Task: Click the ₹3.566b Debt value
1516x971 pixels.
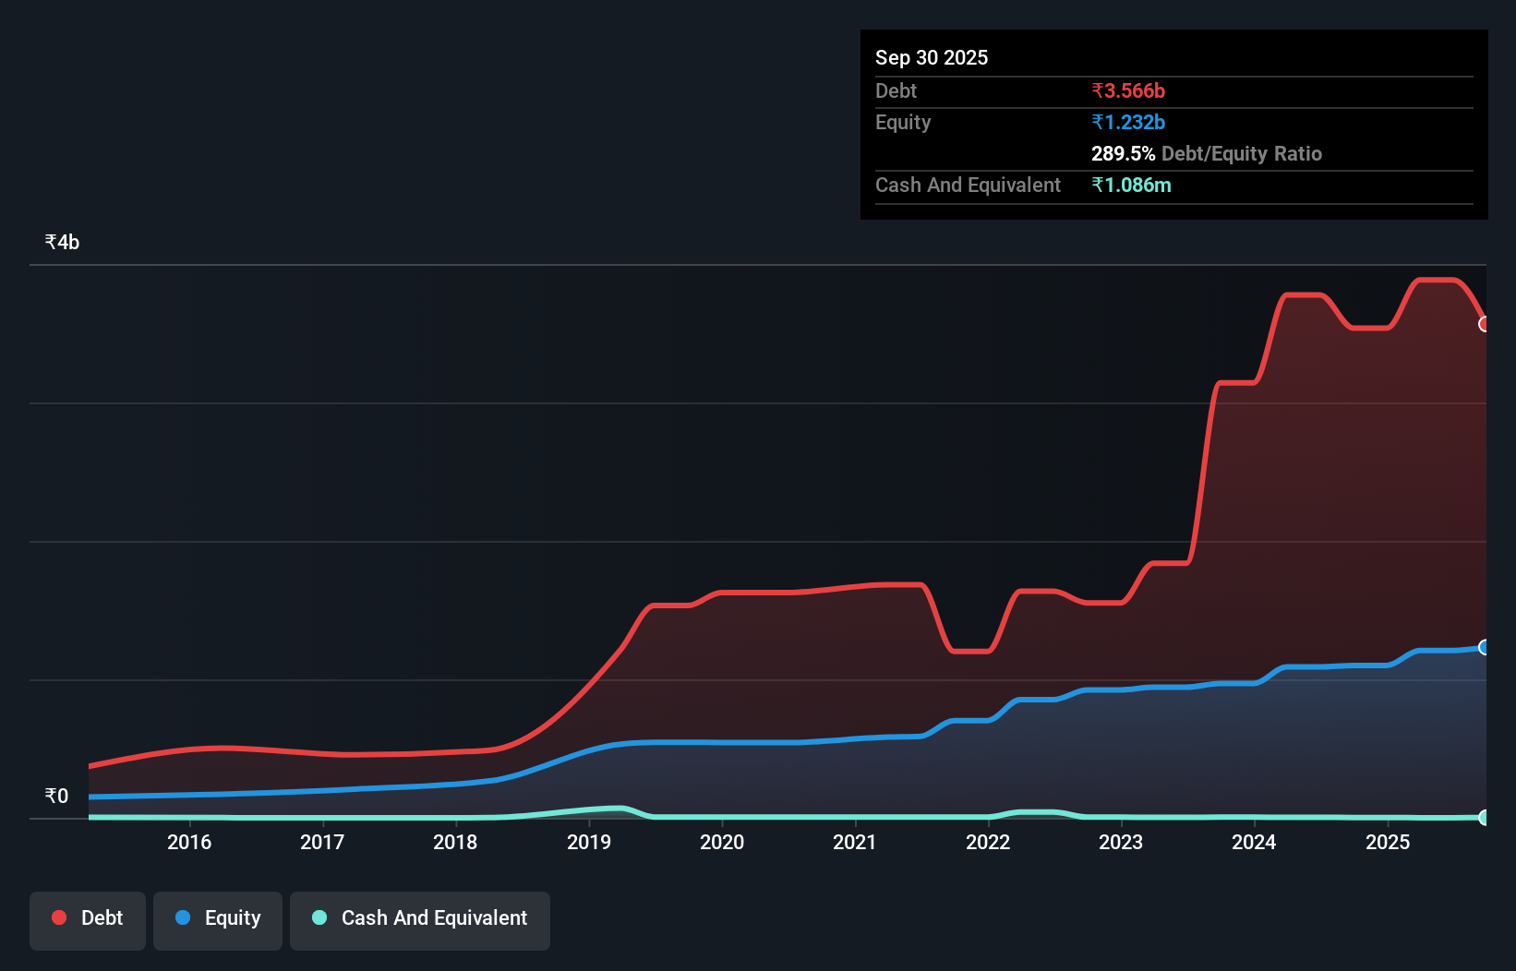Action: [1128, 90]
